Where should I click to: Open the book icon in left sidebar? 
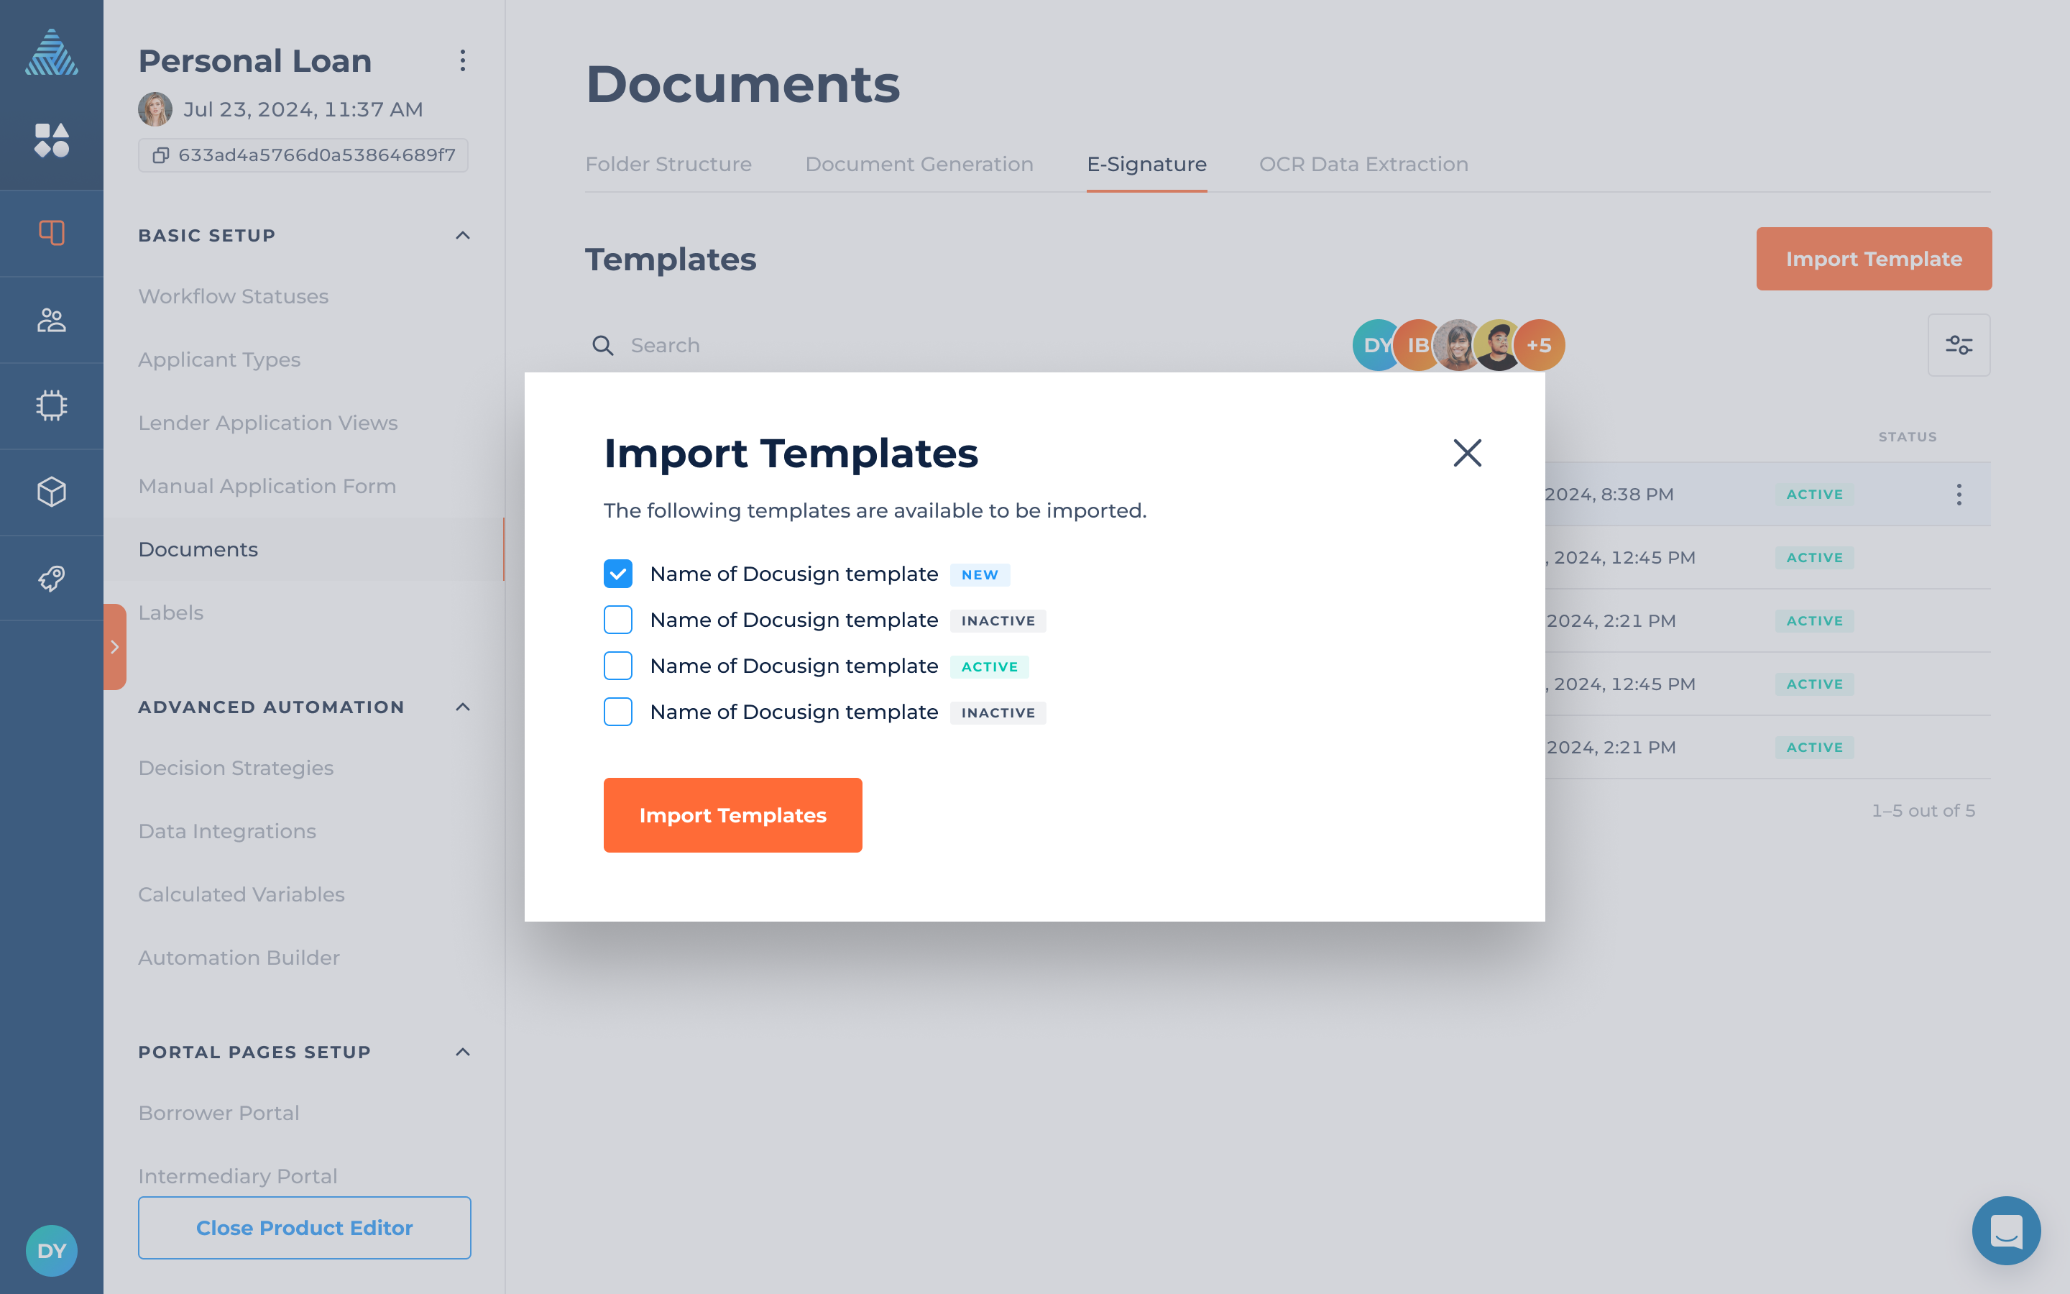(x=51, y=233)
